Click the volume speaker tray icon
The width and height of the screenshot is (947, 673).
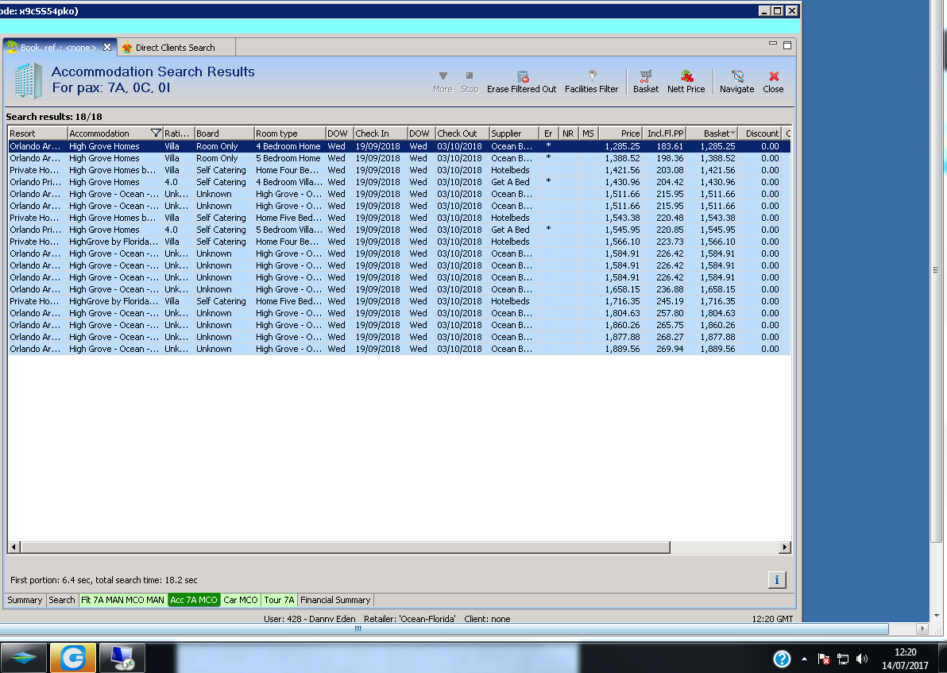[x=862, y=659]
